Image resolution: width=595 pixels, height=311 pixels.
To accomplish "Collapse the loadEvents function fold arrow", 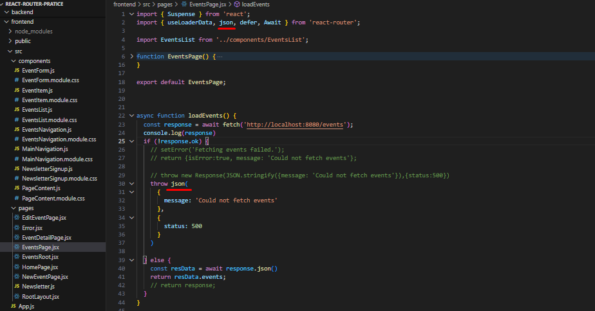I will tap(132, 115).
